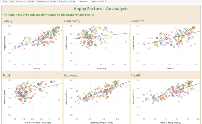This screenshot has width=202, height=124.
Task: Click the Generosity chart heading
Action: 72,21
